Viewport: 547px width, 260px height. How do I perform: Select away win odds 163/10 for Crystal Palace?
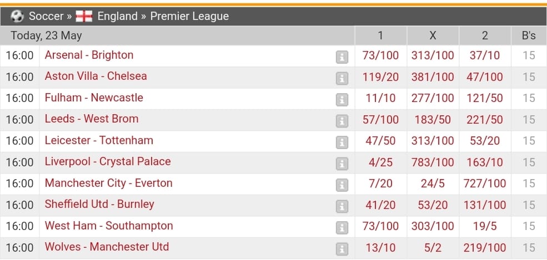click(x=485, y=162)
